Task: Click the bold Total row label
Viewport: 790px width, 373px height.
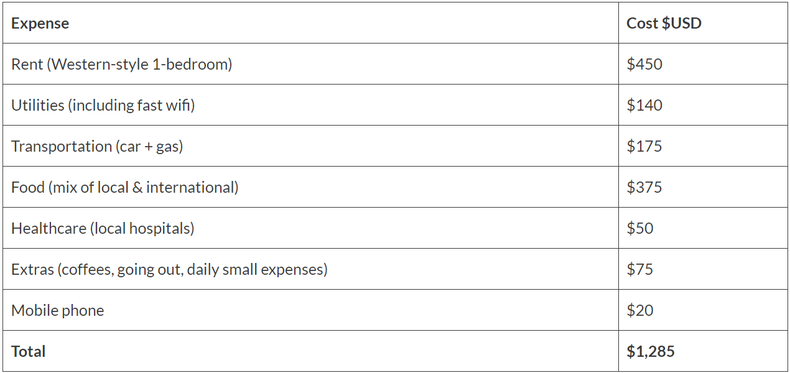Action: pyautogui.click(x=28, y=351)
